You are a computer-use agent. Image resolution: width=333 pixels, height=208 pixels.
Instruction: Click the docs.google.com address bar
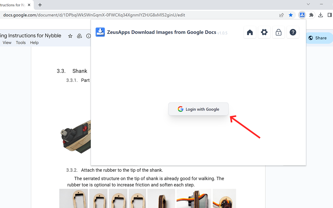[104, 15]
